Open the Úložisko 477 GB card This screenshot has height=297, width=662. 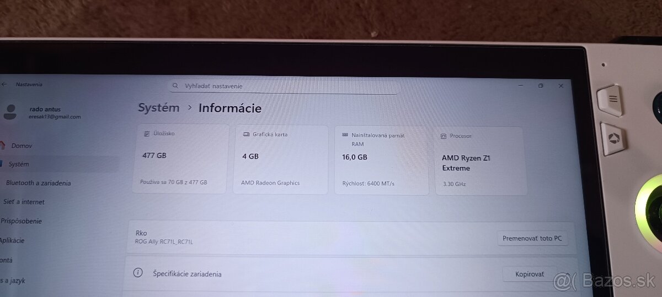pyautogui.click(x=179, y=158)
